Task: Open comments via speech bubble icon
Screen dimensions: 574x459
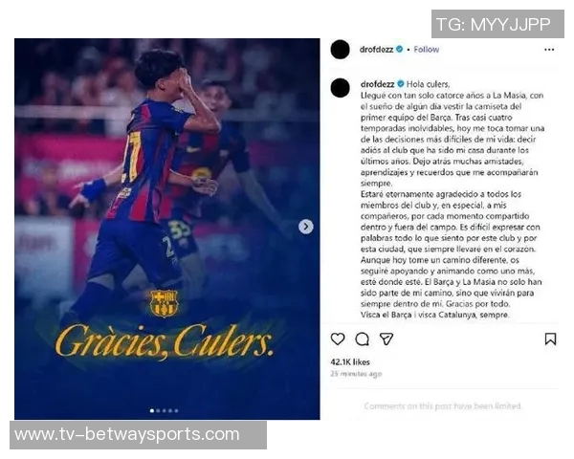Action: point(362,339)
